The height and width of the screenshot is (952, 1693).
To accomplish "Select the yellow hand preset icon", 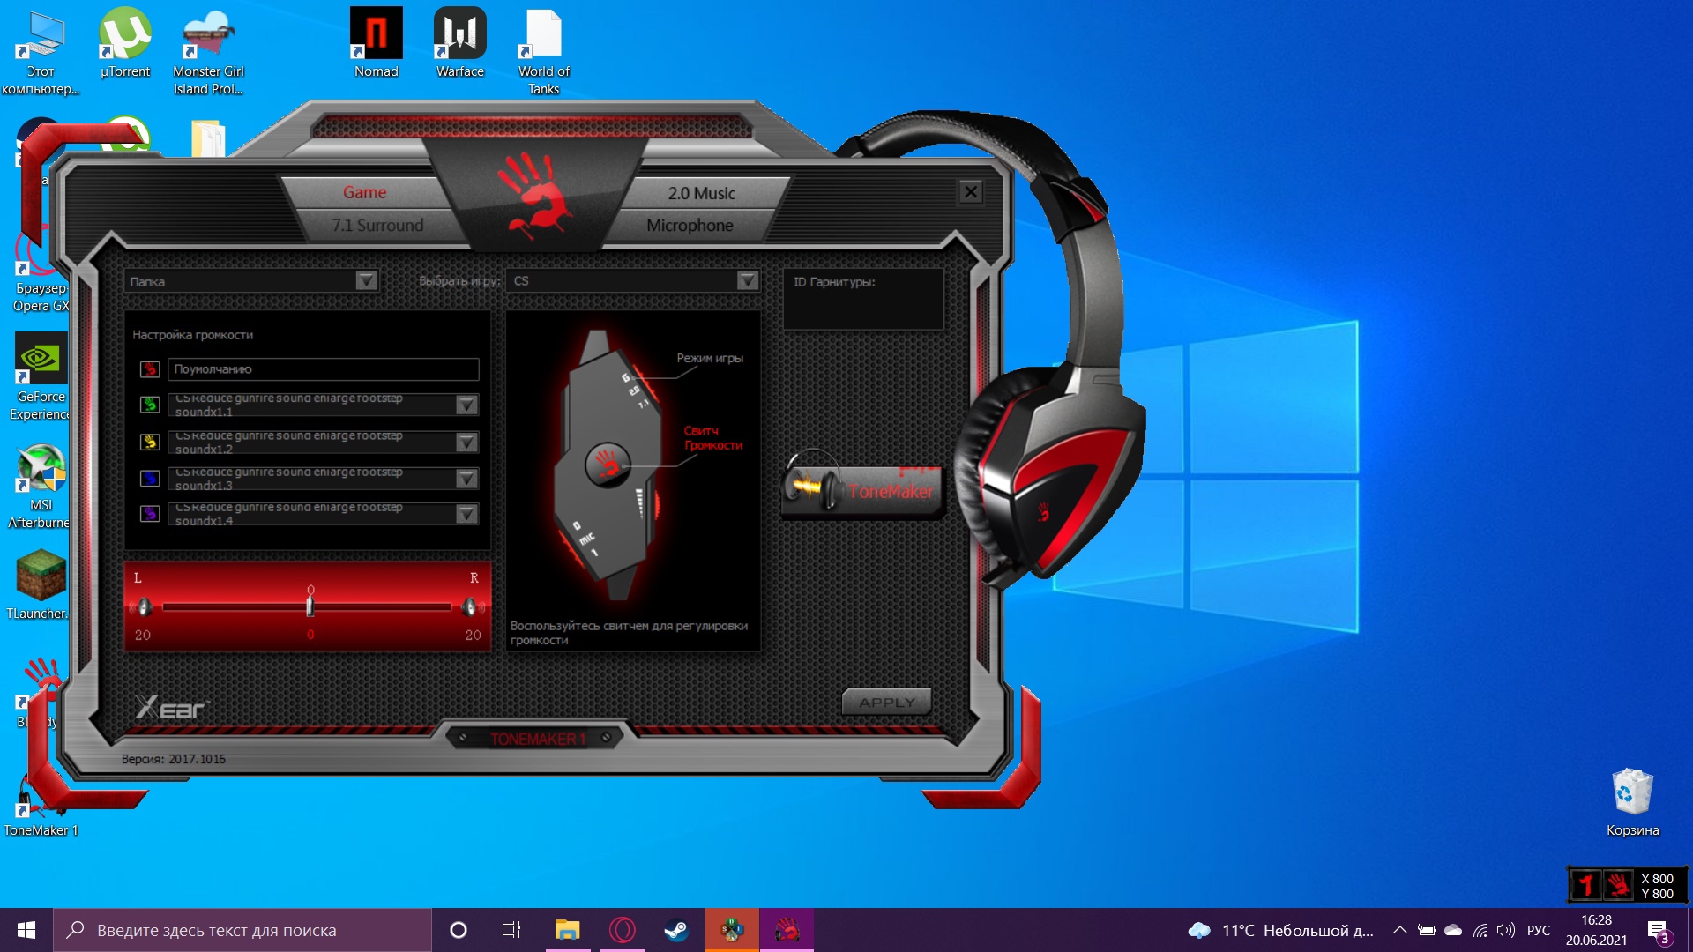I will pos(150,442).
